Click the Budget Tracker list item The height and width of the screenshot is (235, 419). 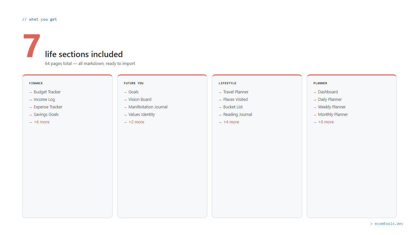click(x=47, y=92)
